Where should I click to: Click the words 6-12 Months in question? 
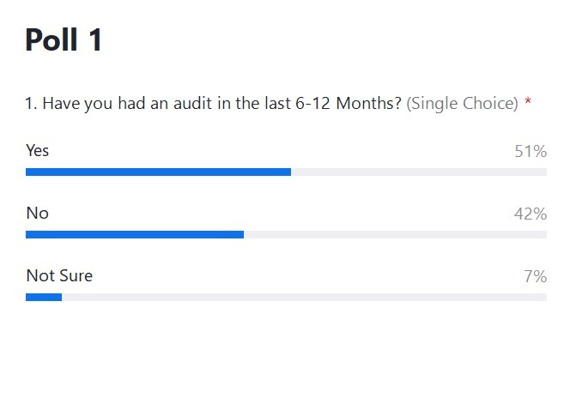(349, 104)
